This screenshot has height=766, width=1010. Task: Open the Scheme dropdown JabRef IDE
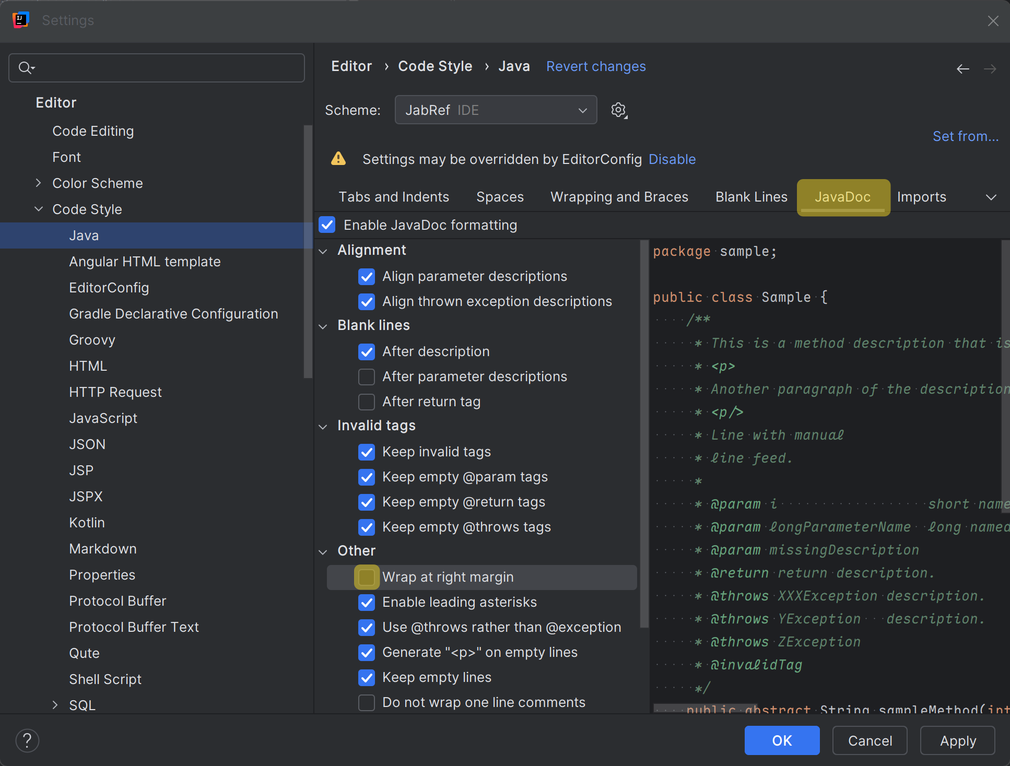click(x=496, y=110)
